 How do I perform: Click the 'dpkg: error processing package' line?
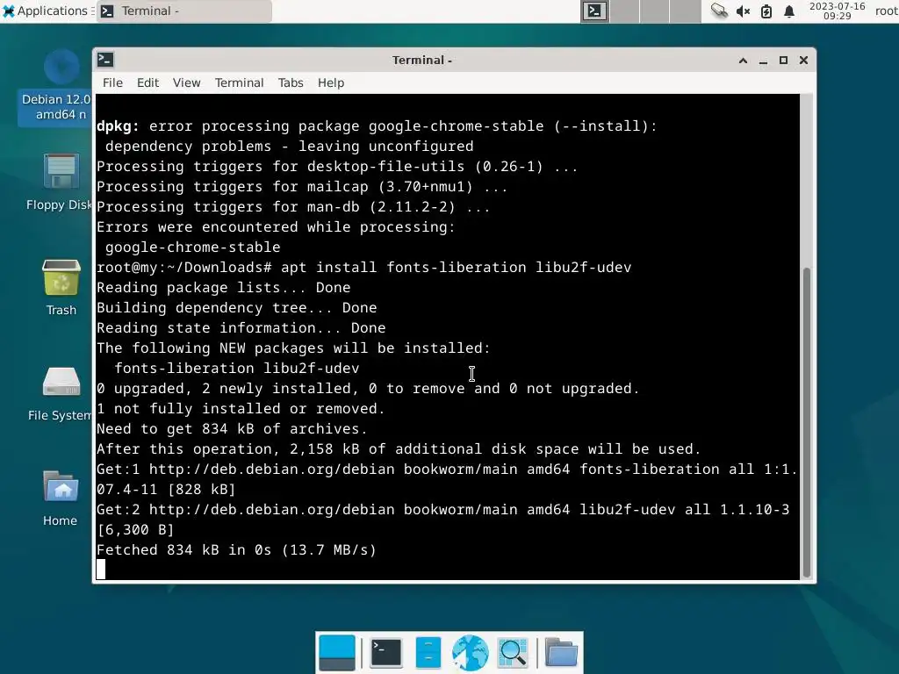click(x=377, y=126)
